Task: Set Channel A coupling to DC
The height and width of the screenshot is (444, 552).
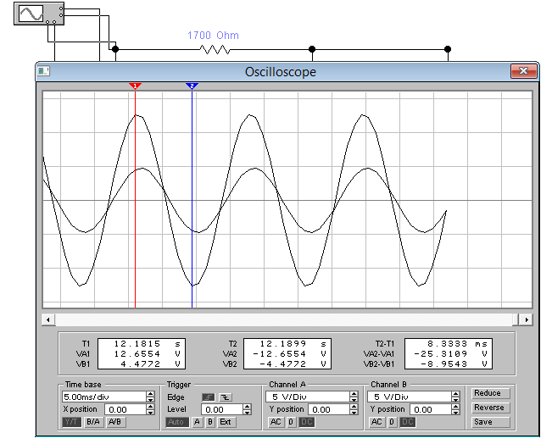Action: (306, 422)
